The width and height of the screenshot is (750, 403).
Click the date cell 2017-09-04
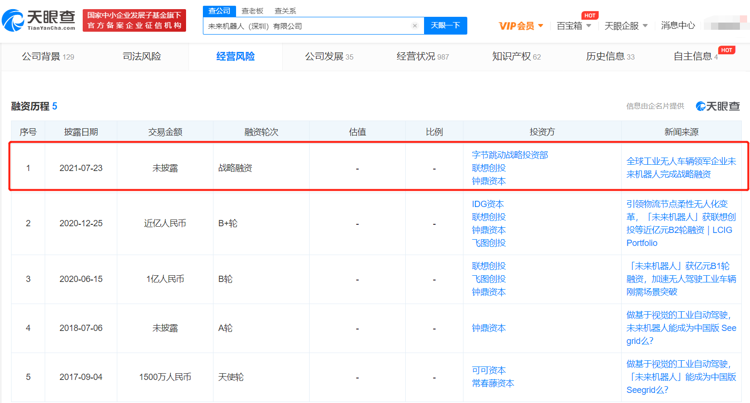81,377
